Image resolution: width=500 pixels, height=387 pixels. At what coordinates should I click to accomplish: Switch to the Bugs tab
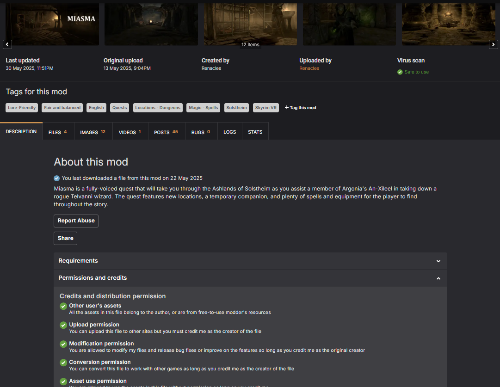201,132
